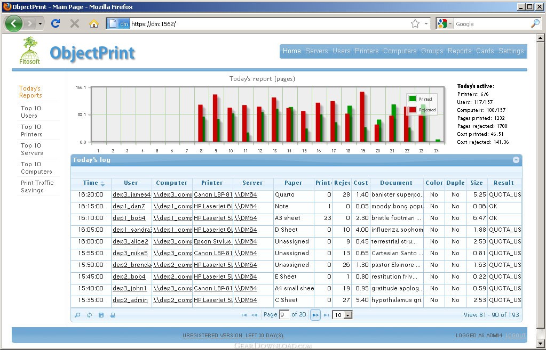Click the Fitosoft tree logo
Screen dimensions: 546x350
coord(29,51)
